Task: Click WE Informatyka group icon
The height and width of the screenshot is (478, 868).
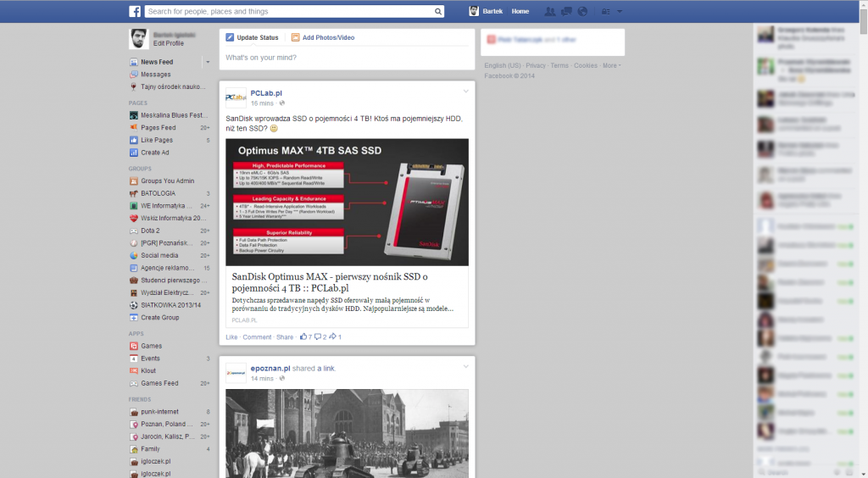Action: point(133,206)
